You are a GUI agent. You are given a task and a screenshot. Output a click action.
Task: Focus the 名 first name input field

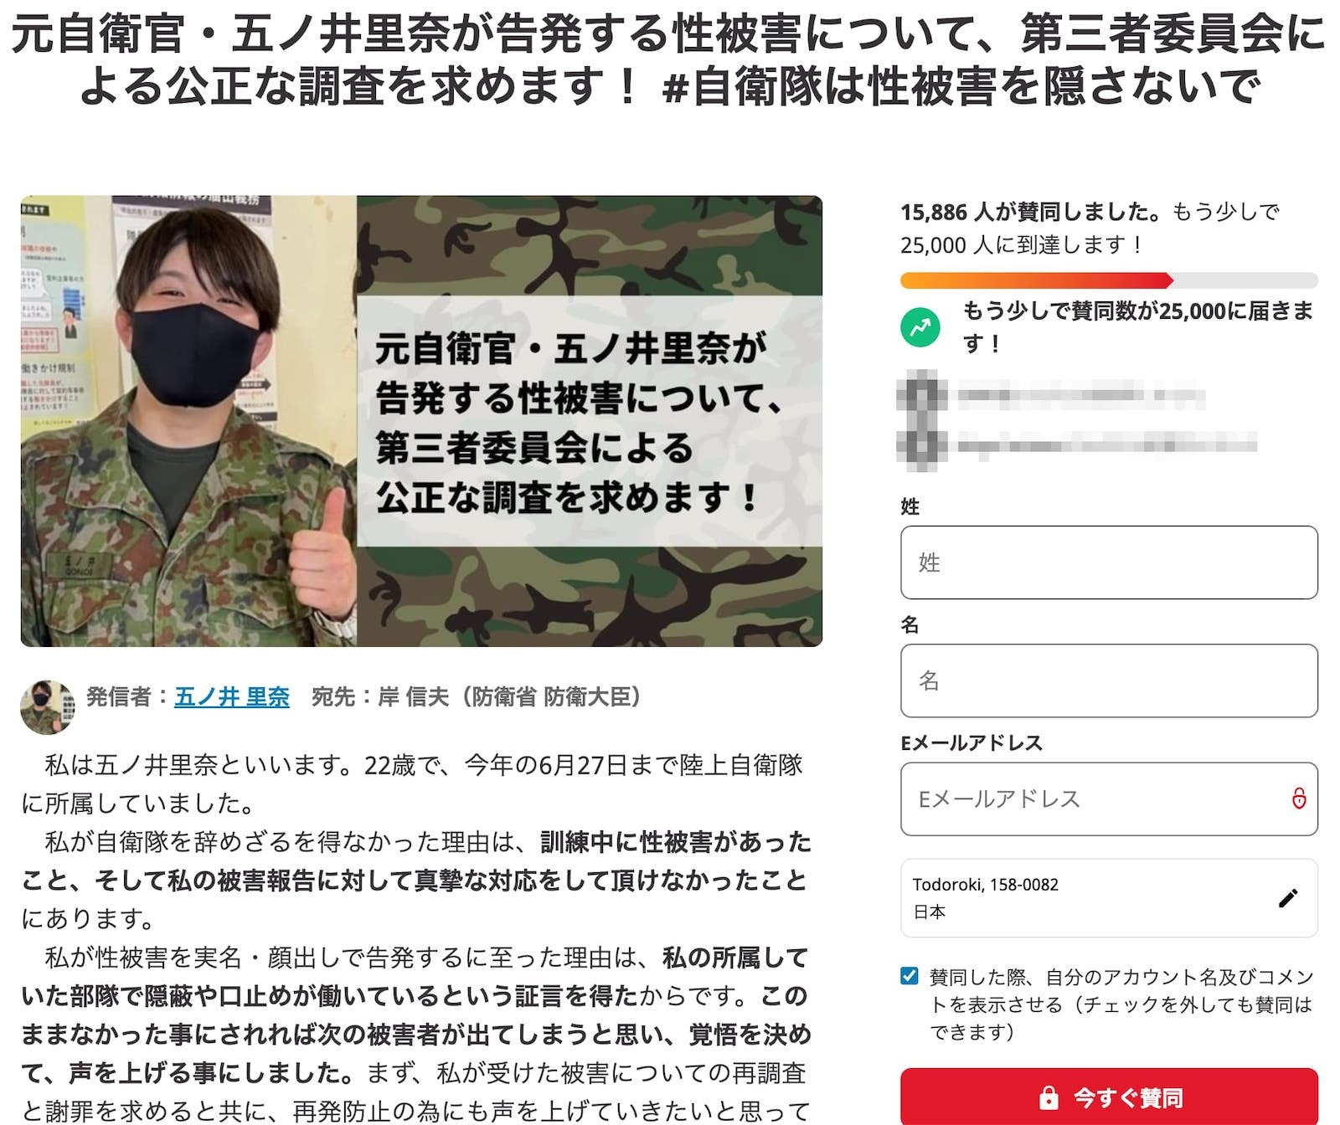[1109, 681]
